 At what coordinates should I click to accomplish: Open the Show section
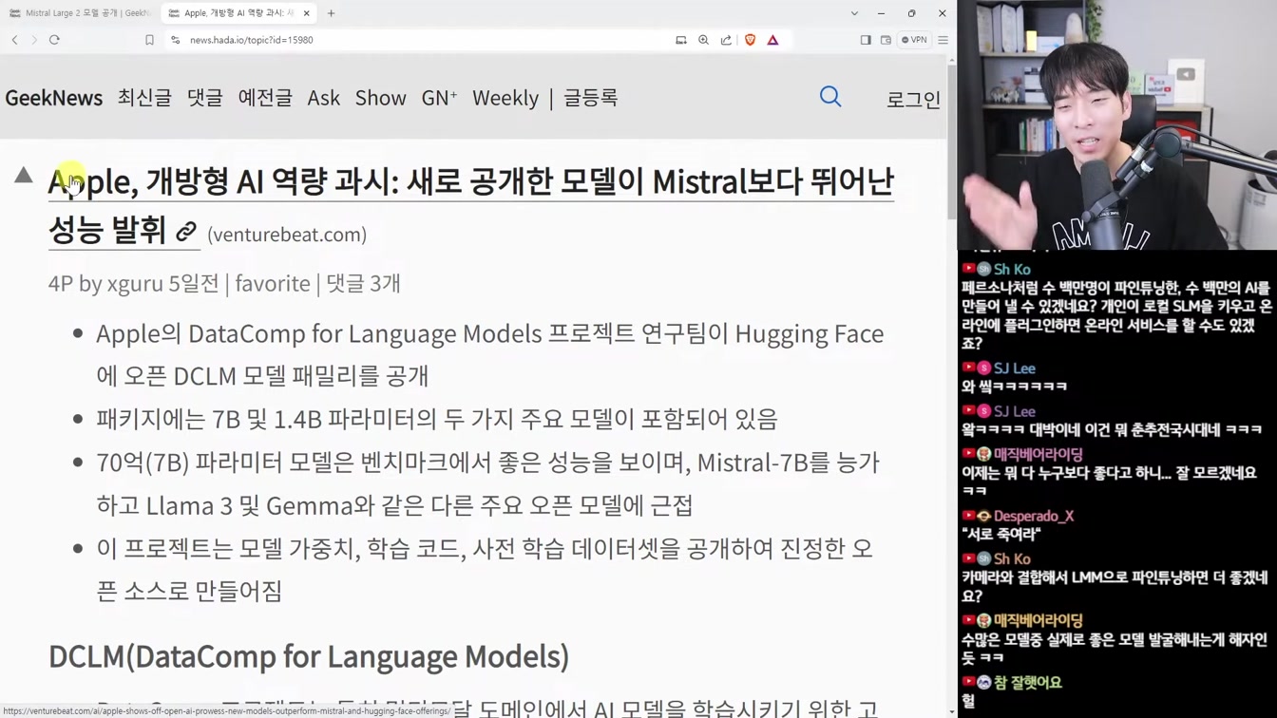tap(380, 98)
